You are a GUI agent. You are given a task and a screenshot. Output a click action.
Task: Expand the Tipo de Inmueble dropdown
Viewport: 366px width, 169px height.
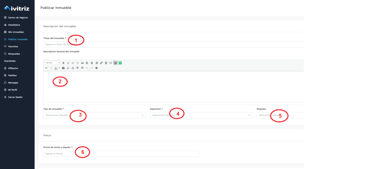[x=94, y=115]
